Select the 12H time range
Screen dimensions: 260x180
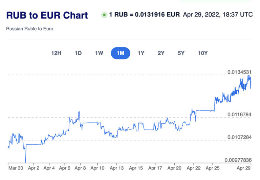pyautogui.click(x=56, y=53)
